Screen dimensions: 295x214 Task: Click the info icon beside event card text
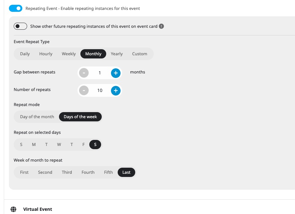pos(161,26)
